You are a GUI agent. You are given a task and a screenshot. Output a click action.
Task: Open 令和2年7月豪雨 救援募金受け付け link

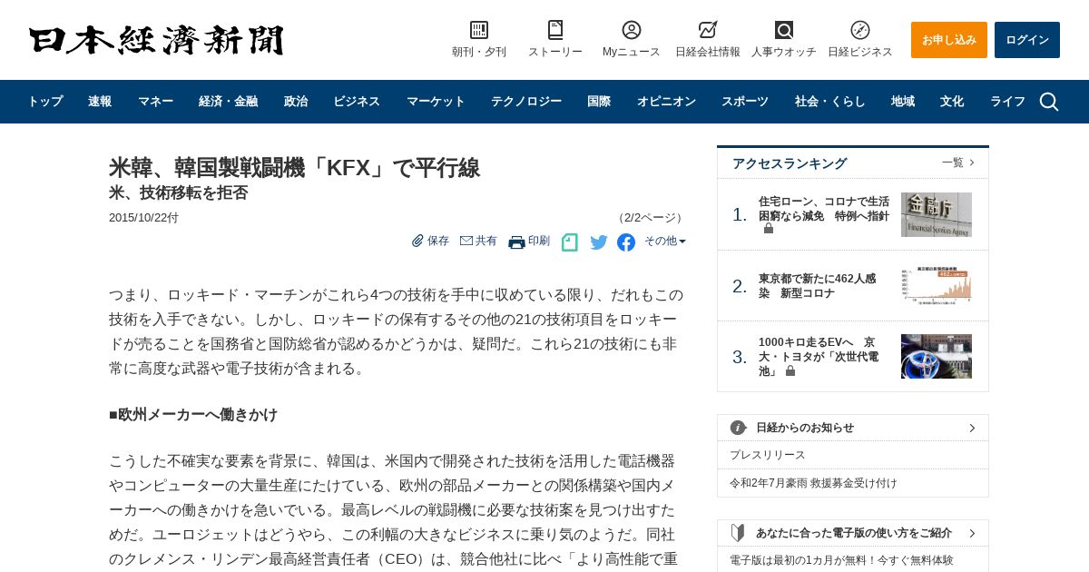(813, 483)
